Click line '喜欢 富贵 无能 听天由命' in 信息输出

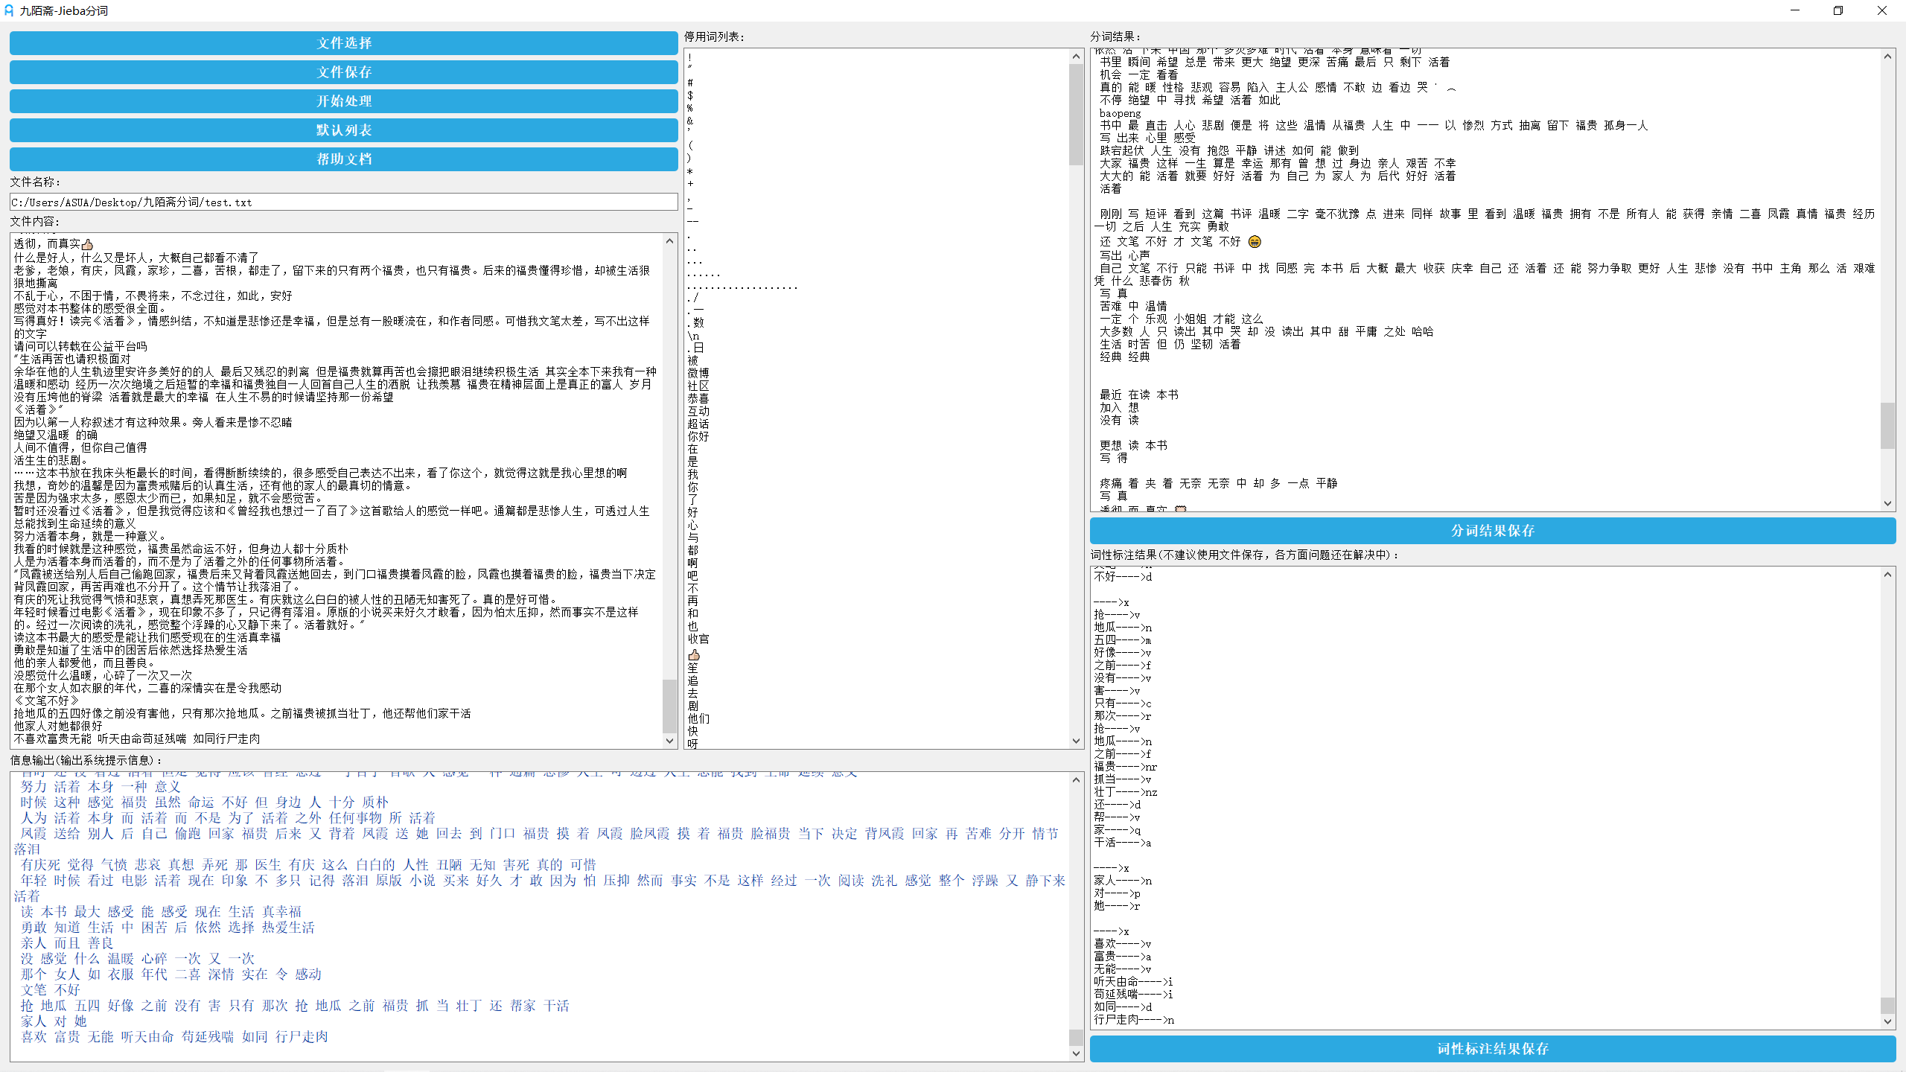point(174,1037)
